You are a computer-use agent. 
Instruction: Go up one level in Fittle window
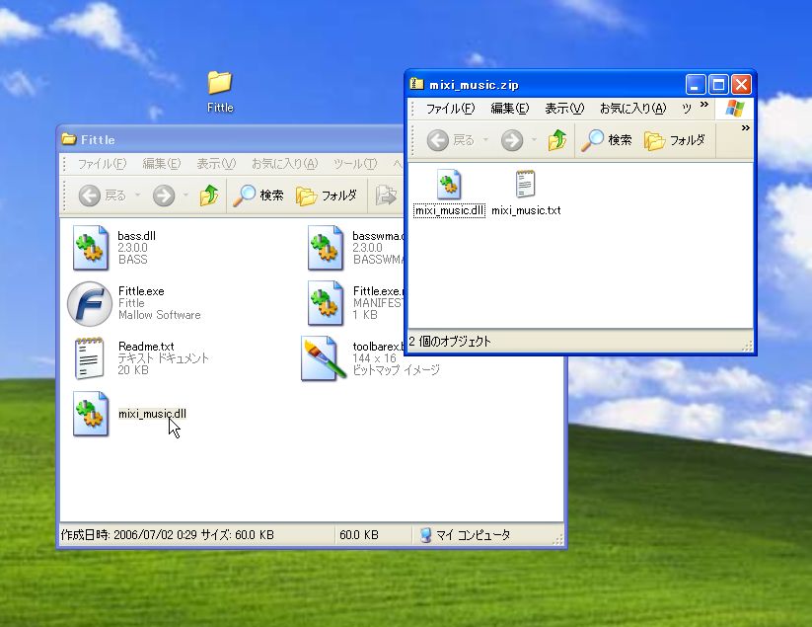[x=209, y=196]
